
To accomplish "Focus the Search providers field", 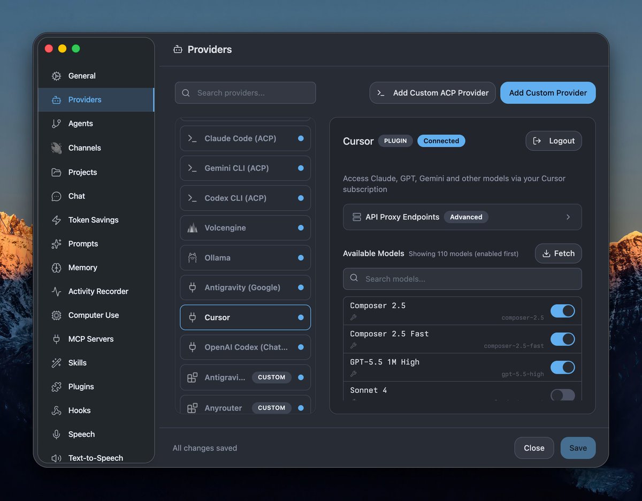I will click(246, 93).
